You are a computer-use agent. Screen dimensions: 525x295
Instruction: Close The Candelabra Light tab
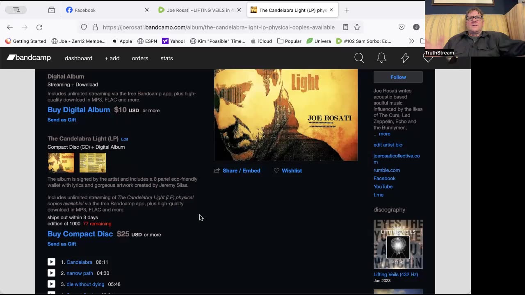[x=331, y=10]
